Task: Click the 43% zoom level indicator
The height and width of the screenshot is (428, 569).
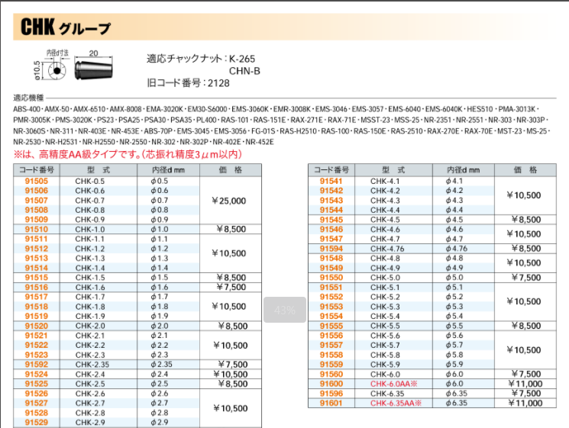Action: [285, 310]
